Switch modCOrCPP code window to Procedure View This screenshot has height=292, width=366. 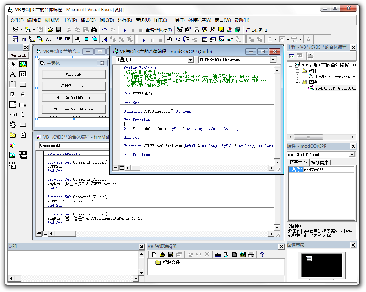[x=116, y=167]
